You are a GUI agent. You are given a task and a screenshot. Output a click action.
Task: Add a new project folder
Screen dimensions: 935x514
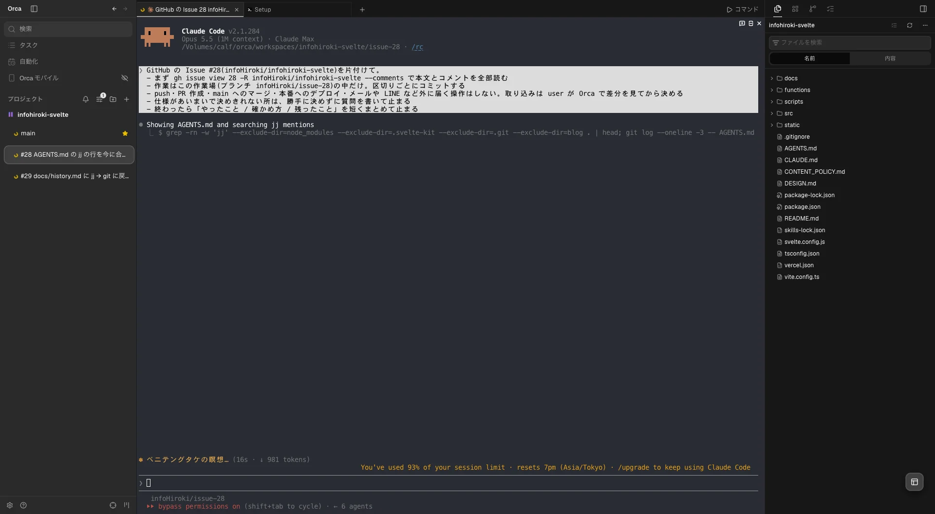(113, 99)
